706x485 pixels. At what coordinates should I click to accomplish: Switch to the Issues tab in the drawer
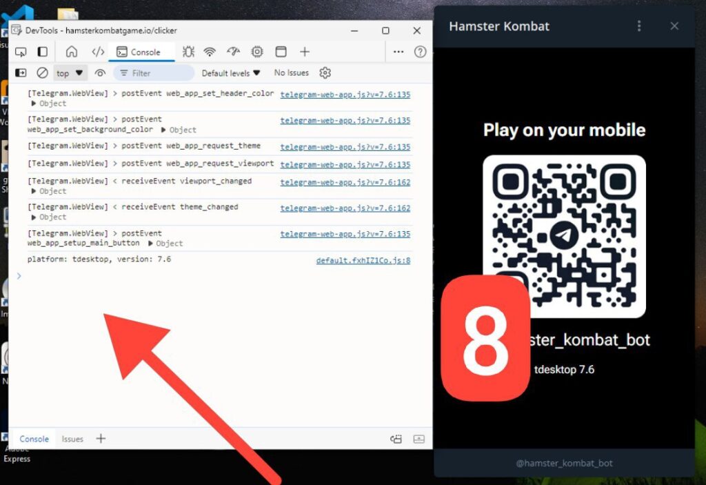pos(72,439)
